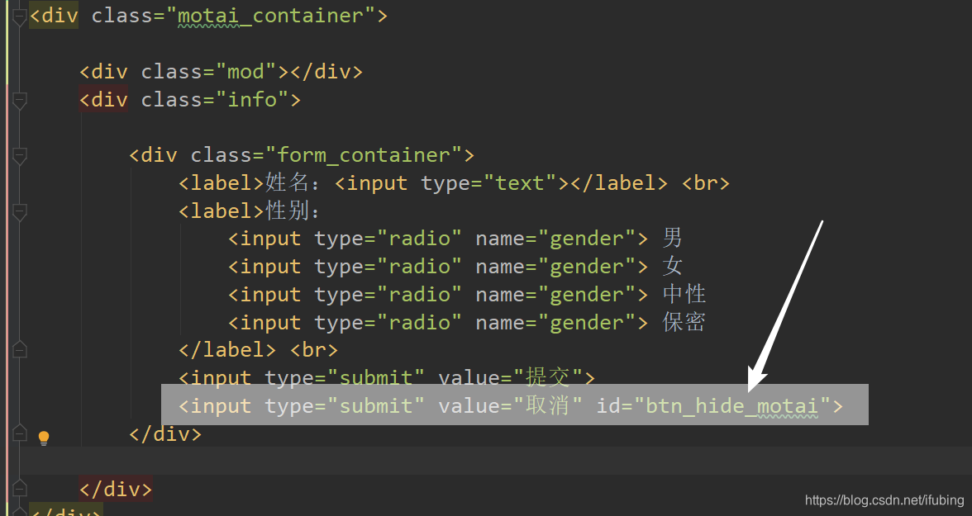Click the gender radio input line for 中性
The image size is (972, 516).
[467, 294]
